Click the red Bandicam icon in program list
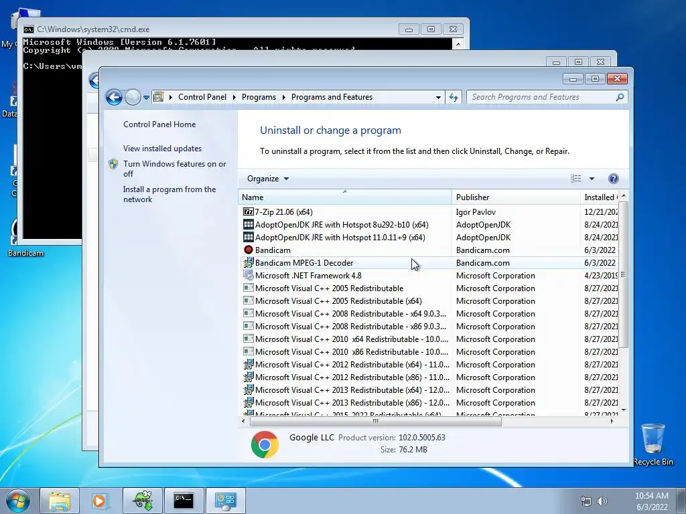Screen dimensions: 686x514 [248, 250]
